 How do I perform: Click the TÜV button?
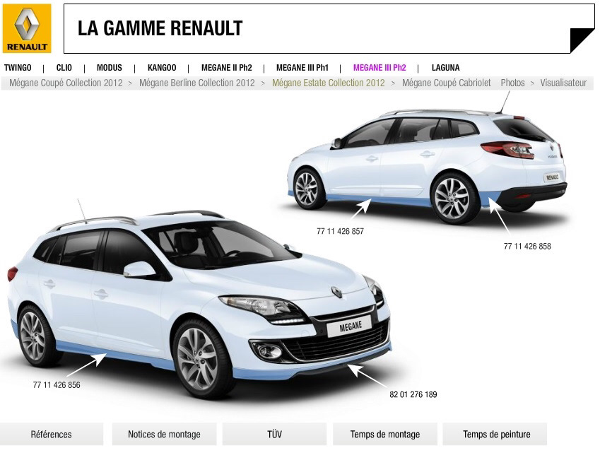pyautogui.click(x=274, y=434)
